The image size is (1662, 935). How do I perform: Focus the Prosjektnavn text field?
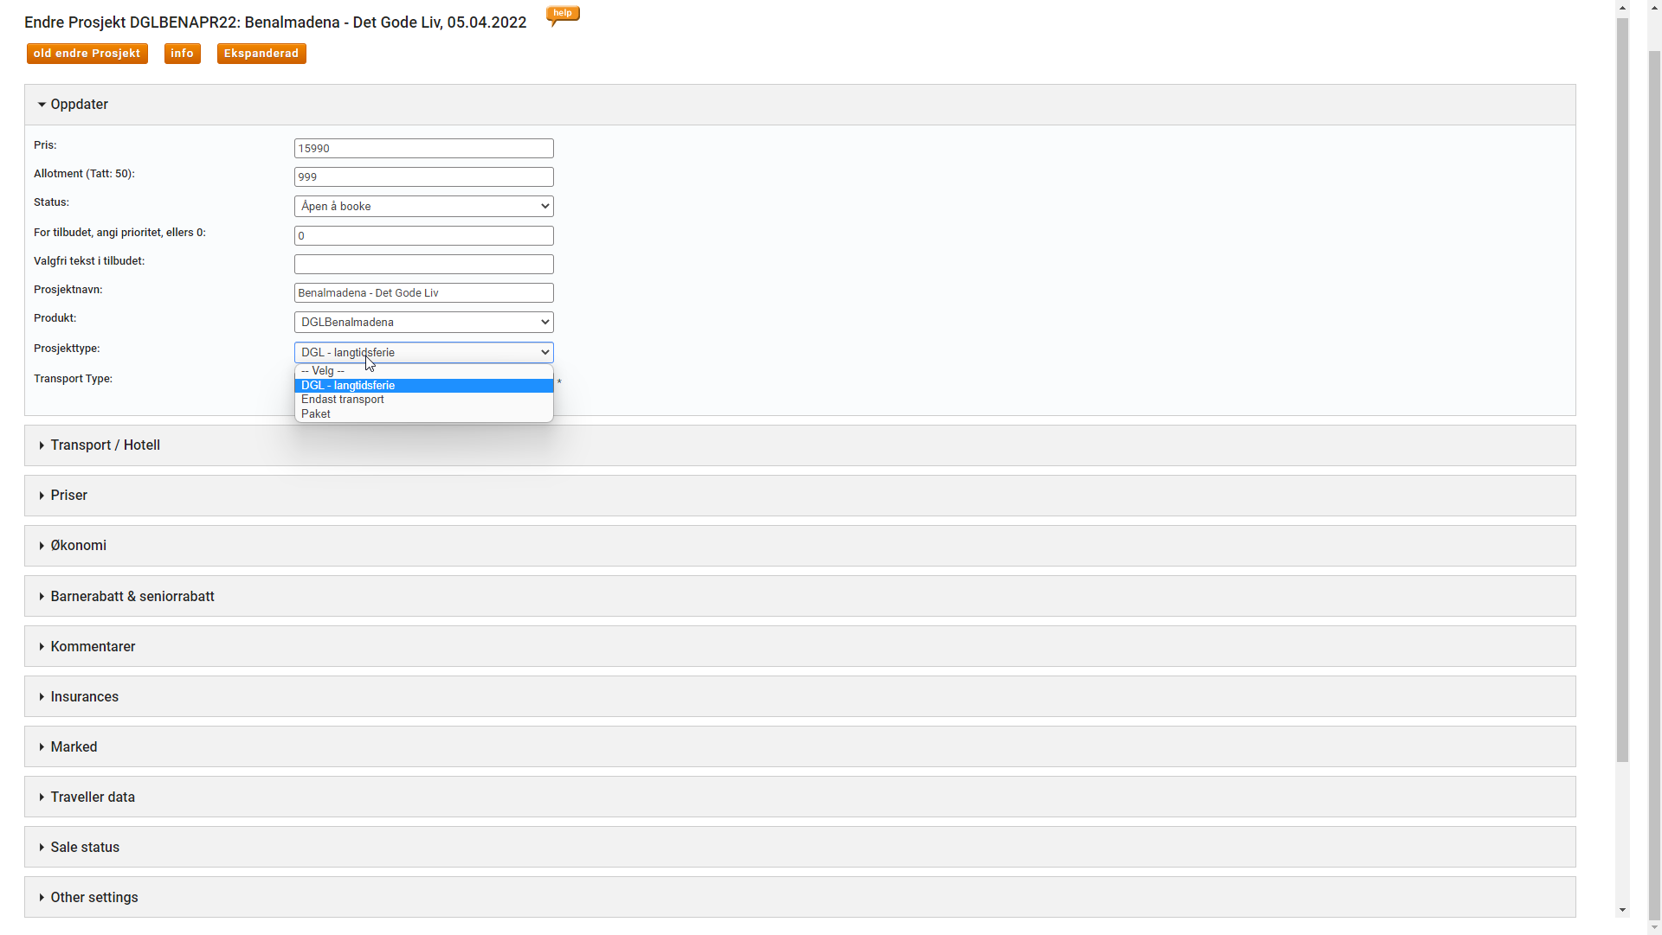(x=423, y=293)
